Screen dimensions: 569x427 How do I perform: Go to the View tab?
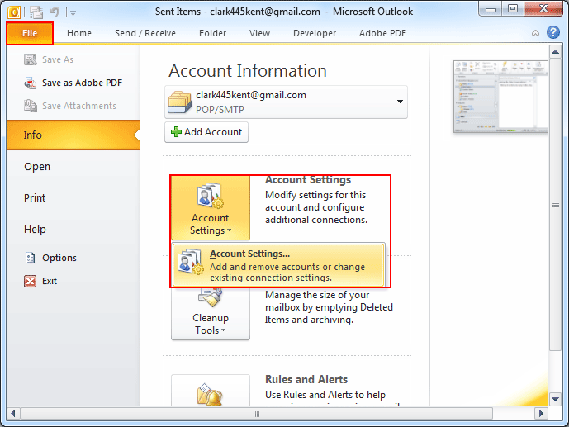coord(259,33)
